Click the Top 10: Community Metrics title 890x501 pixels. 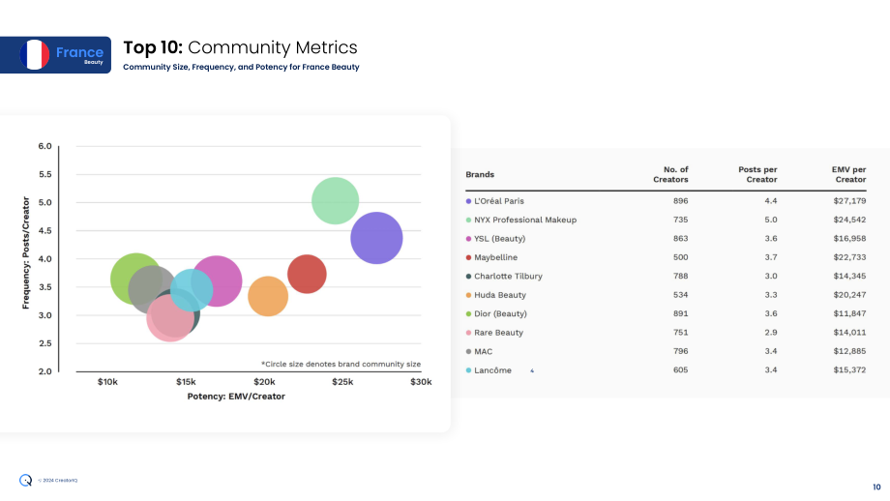tap(240, 47)
